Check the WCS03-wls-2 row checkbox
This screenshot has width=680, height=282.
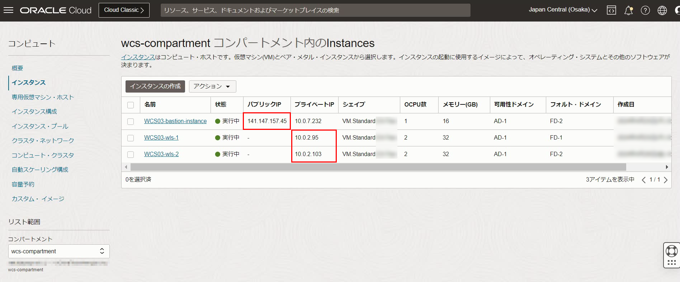click(131, 154)
